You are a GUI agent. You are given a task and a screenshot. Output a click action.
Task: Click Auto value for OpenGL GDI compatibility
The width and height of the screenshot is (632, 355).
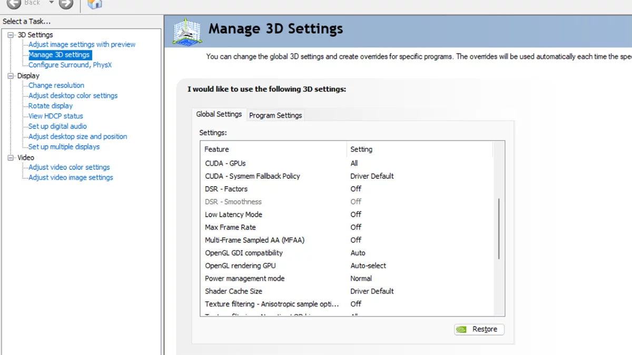(358, 253)
